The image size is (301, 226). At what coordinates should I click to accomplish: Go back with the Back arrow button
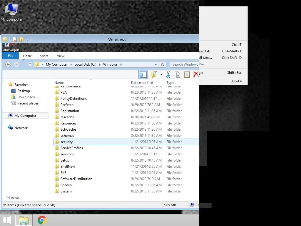click(x=8, y=64)
